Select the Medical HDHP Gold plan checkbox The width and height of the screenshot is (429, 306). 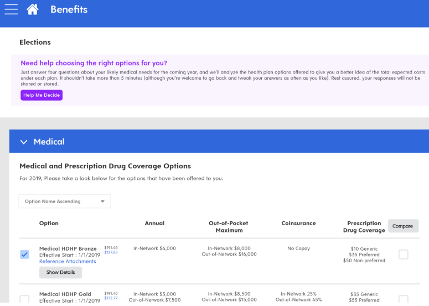tap(24, 299)
